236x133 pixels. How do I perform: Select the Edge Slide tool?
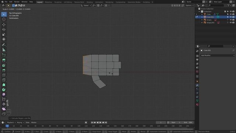click(x=4, y=99)
